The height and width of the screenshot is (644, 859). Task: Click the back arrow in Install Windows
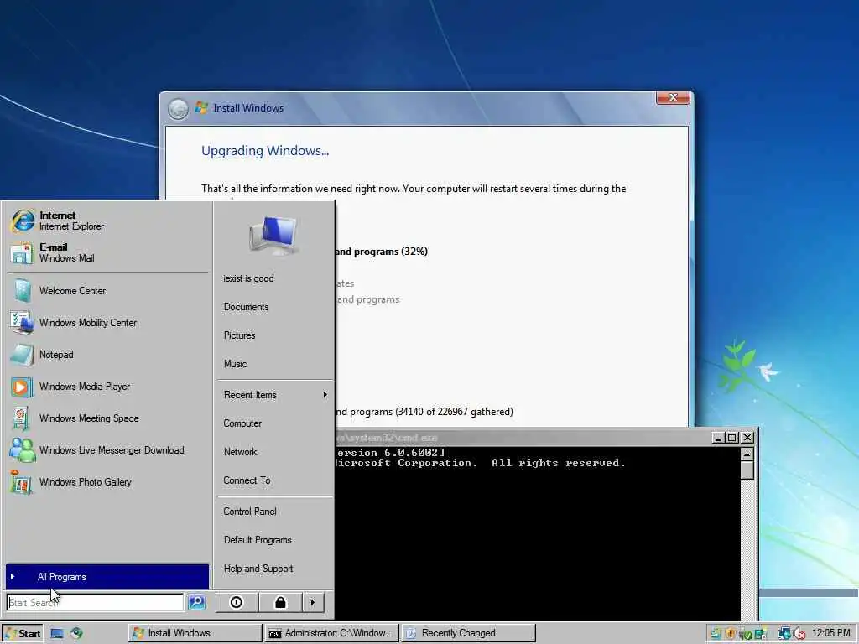pos(178,109)
